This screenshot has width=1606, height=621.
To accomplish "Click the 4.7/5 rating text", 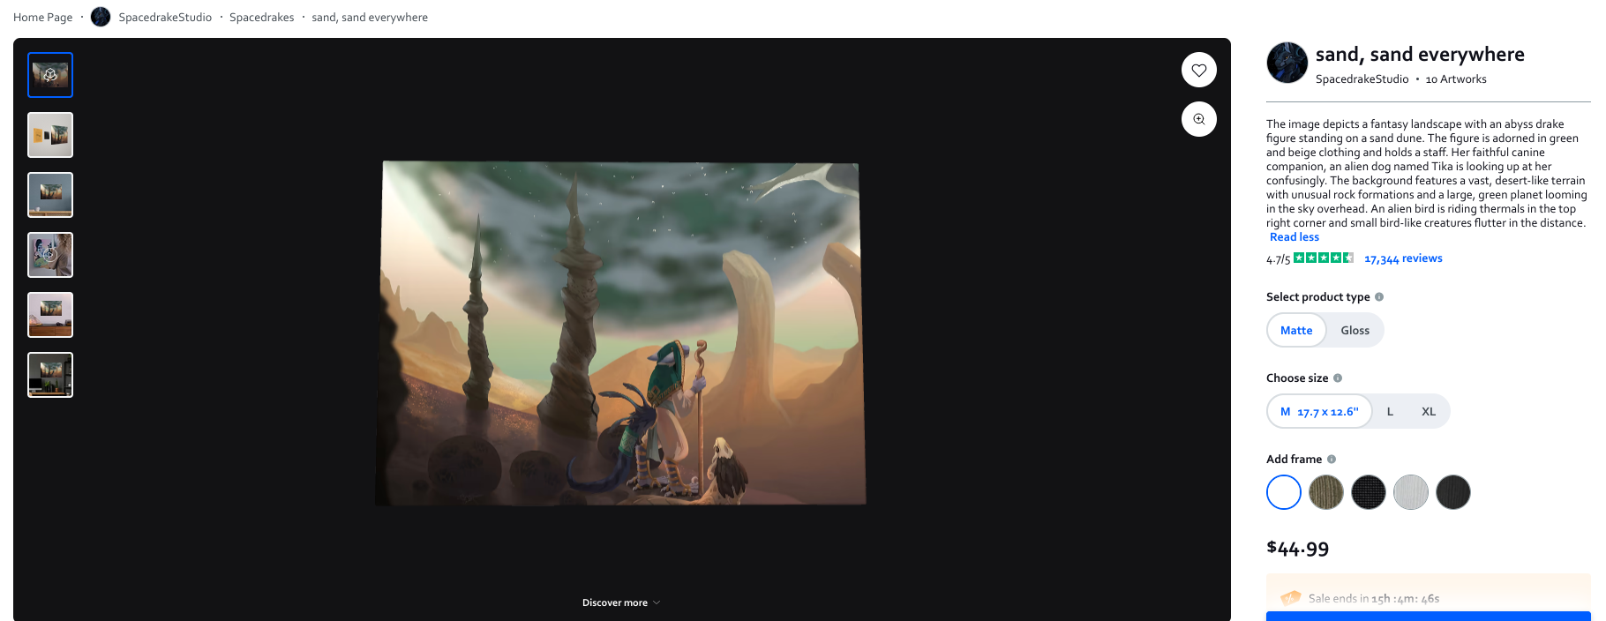I will click(1278, 259).
